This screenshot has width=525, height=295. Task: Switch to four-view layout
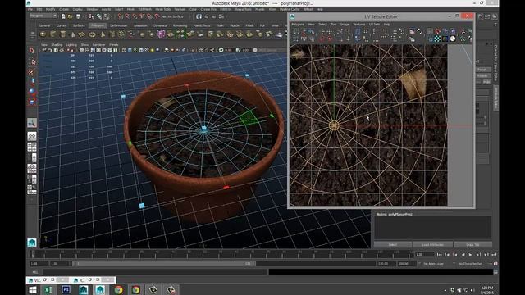[32, 147]
